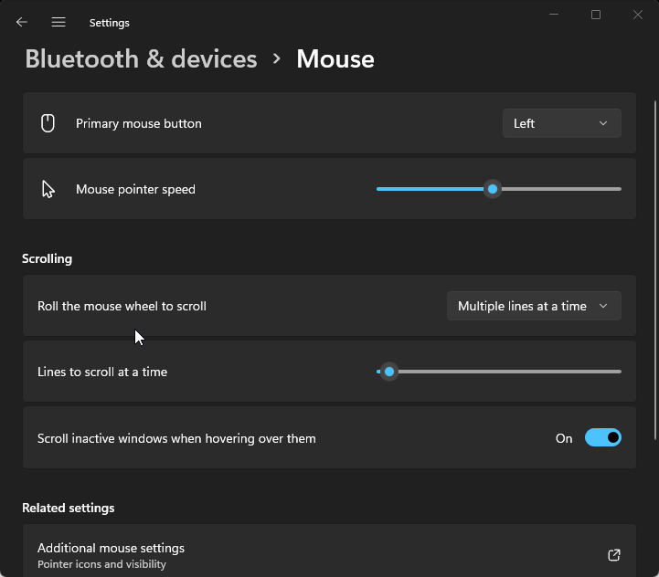Close the Settings window
659x577 pixels.
[x=638, y=15]
